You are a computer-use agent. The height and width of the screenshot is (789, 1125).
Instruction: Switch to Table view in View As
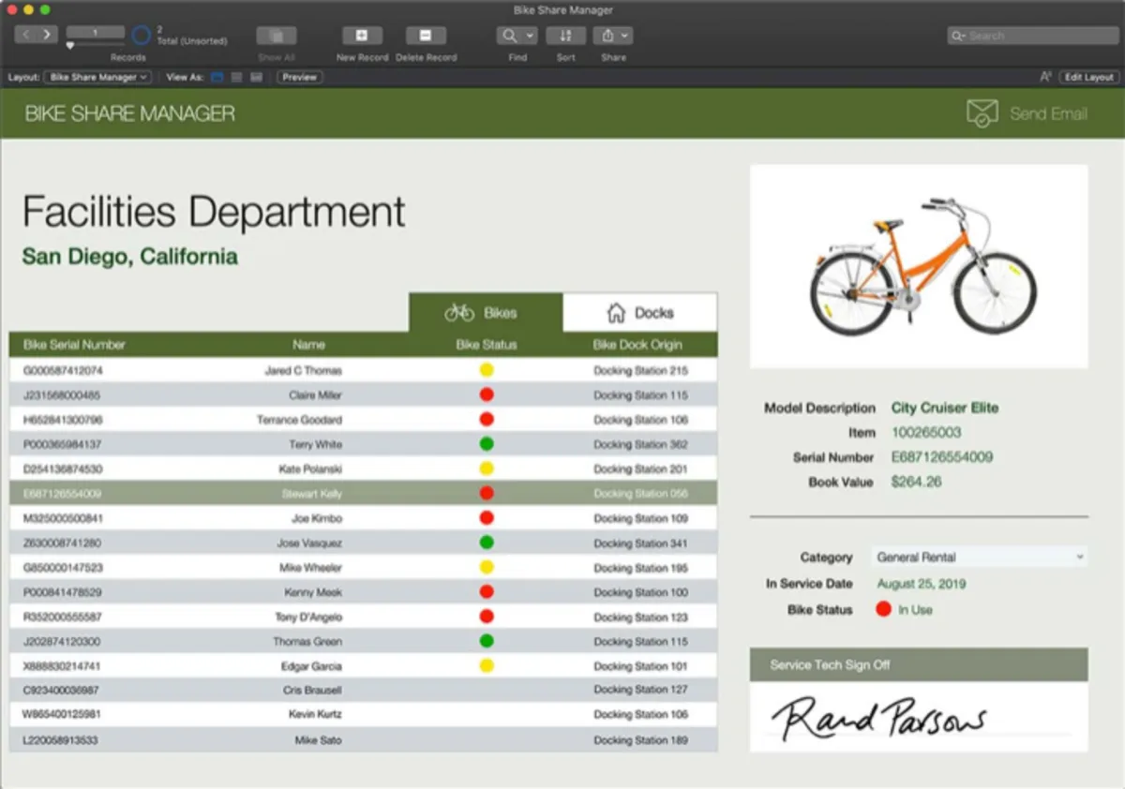point(256,77)
